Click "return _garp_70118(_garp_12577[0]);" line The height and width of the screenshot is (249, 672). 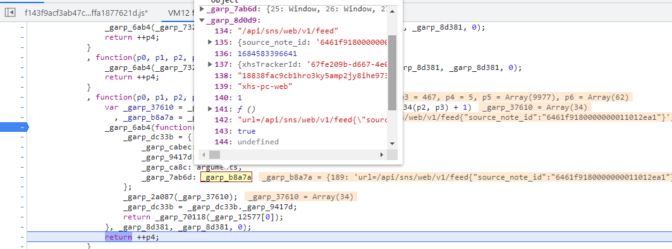tap(203, 217)
